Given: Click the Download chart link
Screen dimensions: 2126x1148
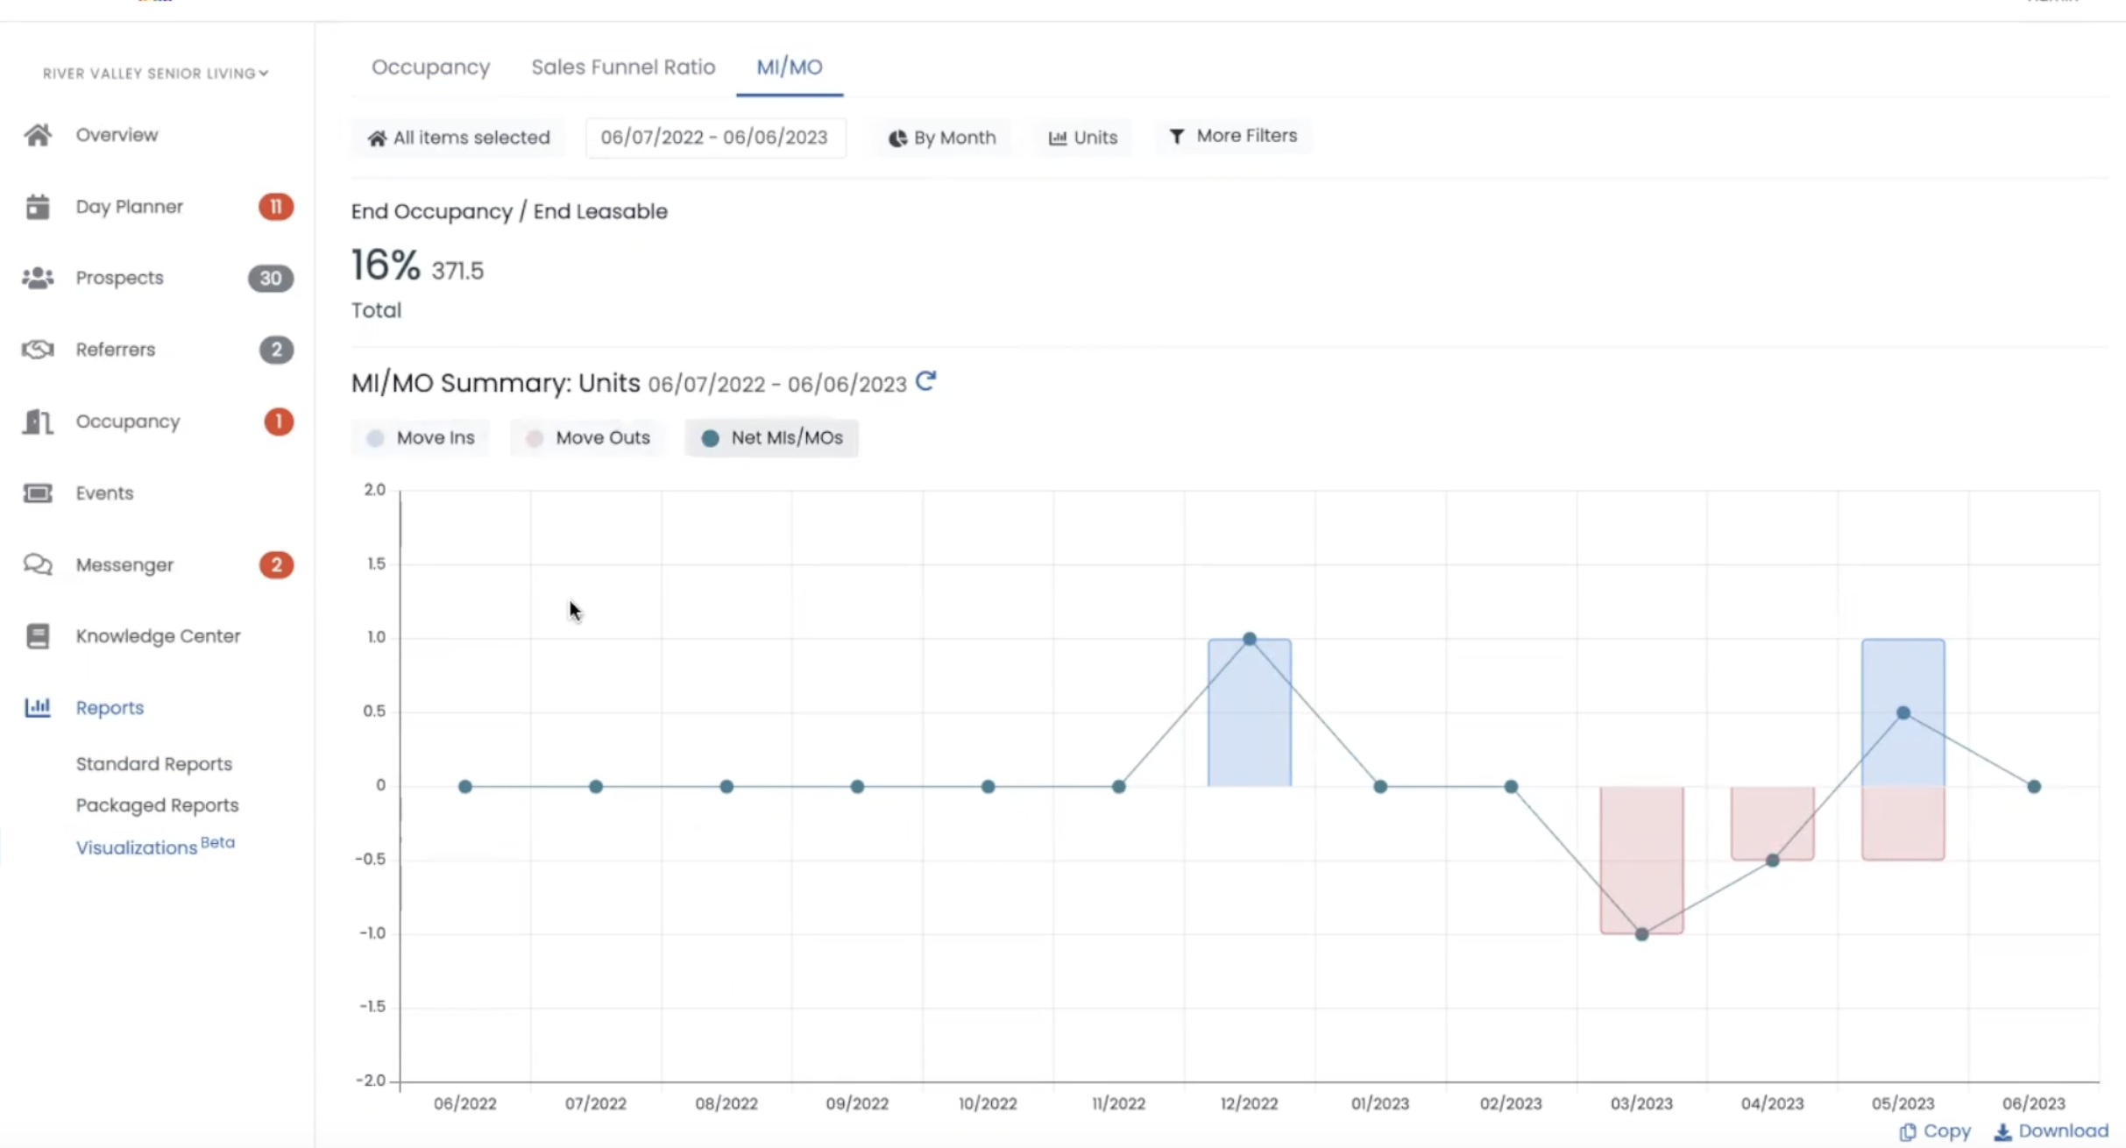Looking at the screenshot, I should [x=2052, y=1131].
